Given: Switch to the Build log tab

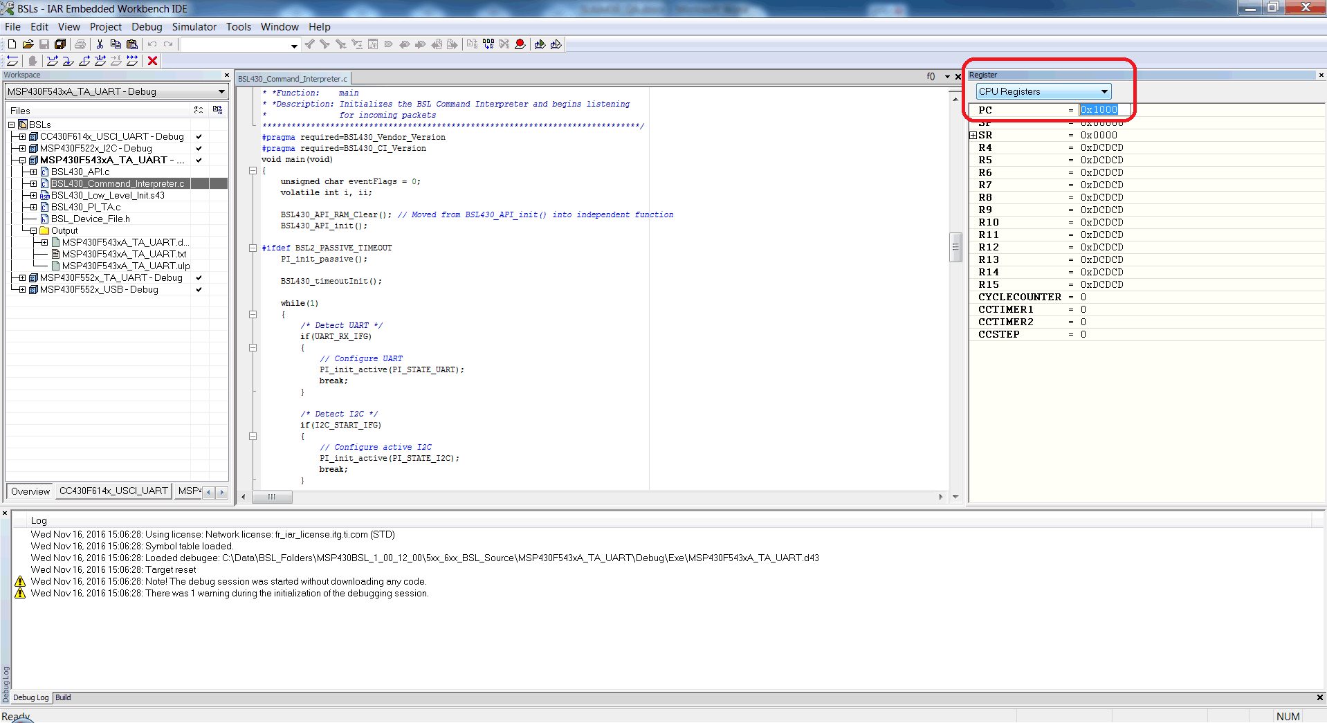Looking at the screenshot, I should (x=63, y=697).
